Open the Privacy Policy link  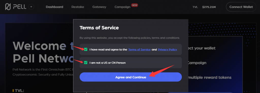(x=167, y=50)
